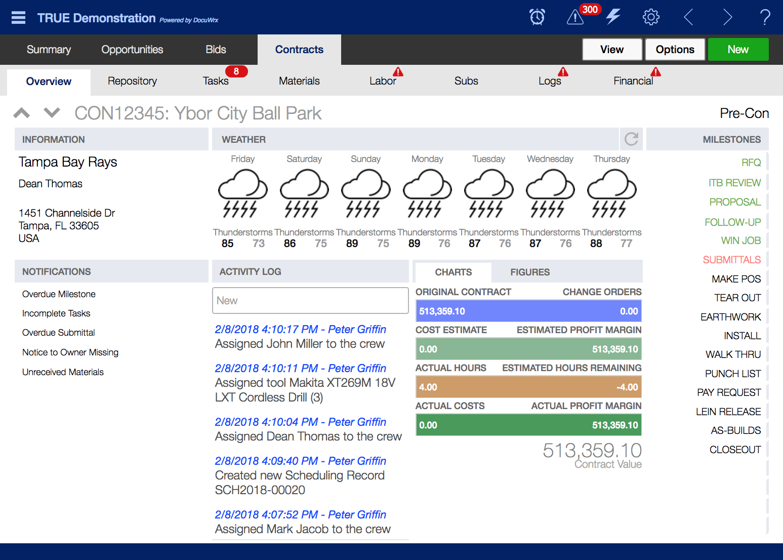Screen dimensions: 783x560
Task: Click the New activity log input field
Action: point(310,300)
